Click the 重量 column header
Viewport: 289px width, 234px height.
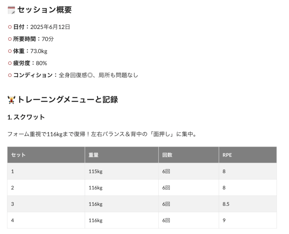pyautogui.click(x=122, y=155)
